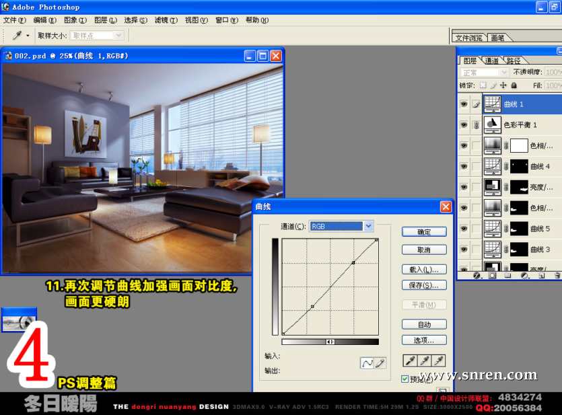Uncheck the 预览 preview checkbox
Viewport: 562px width, 415px height.
[x=405, y=379]
